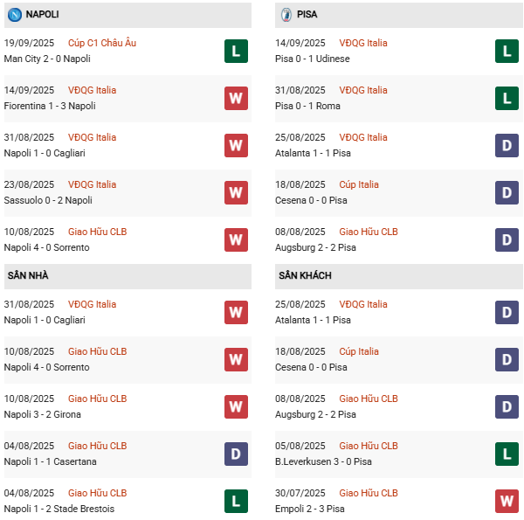Open the Cúp C1 Châu Âu league link
This screenshot has height=520, width=524.
coord(101,43)
